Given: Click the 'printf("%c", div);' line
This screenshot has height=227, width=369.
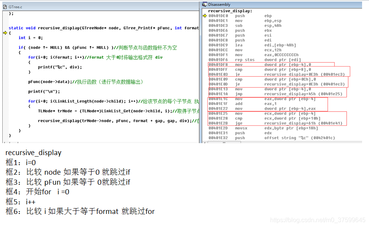Looking at the screenshot, I should coord(60,67).
